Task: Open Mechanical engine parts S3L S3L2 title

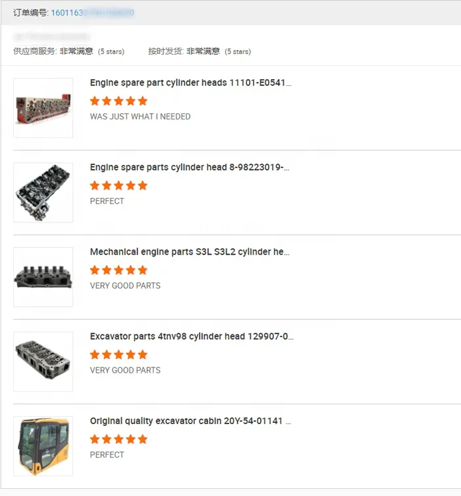Action: (x=190, y=252)
